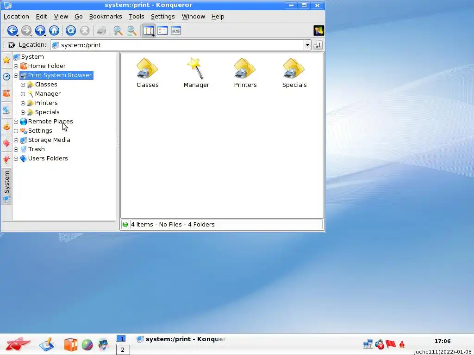
Task: Click the Print toolbar icon
Action: pyautogui.click(x=101, y=31)
